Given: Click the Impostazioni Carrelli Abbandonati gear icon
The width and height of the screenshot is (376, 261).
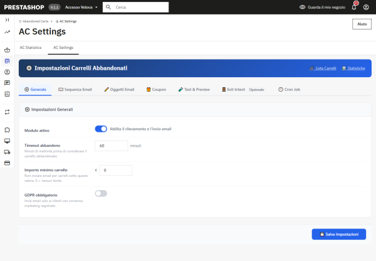Looking at the screenshot, I should 29,68.
